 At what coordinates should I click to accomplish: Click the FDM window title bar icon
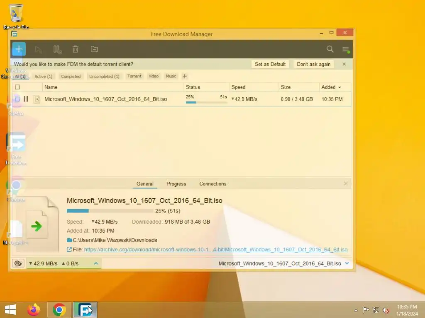click(x=15, y=34)
